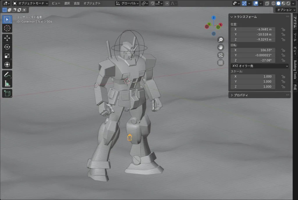Open the proportional falloff curve selector
Screen dimensions: 298x200
pos(174,3)
